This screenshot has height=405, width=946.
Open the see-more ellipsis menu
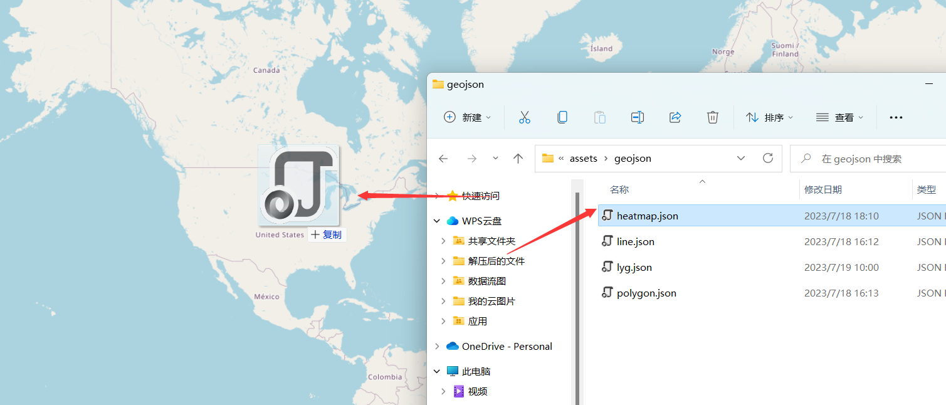pos(895,117)
